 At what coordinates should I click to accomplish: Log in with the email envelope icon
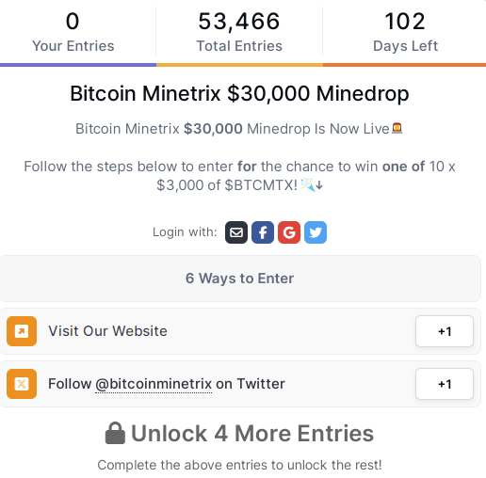[x=236, y=232]
